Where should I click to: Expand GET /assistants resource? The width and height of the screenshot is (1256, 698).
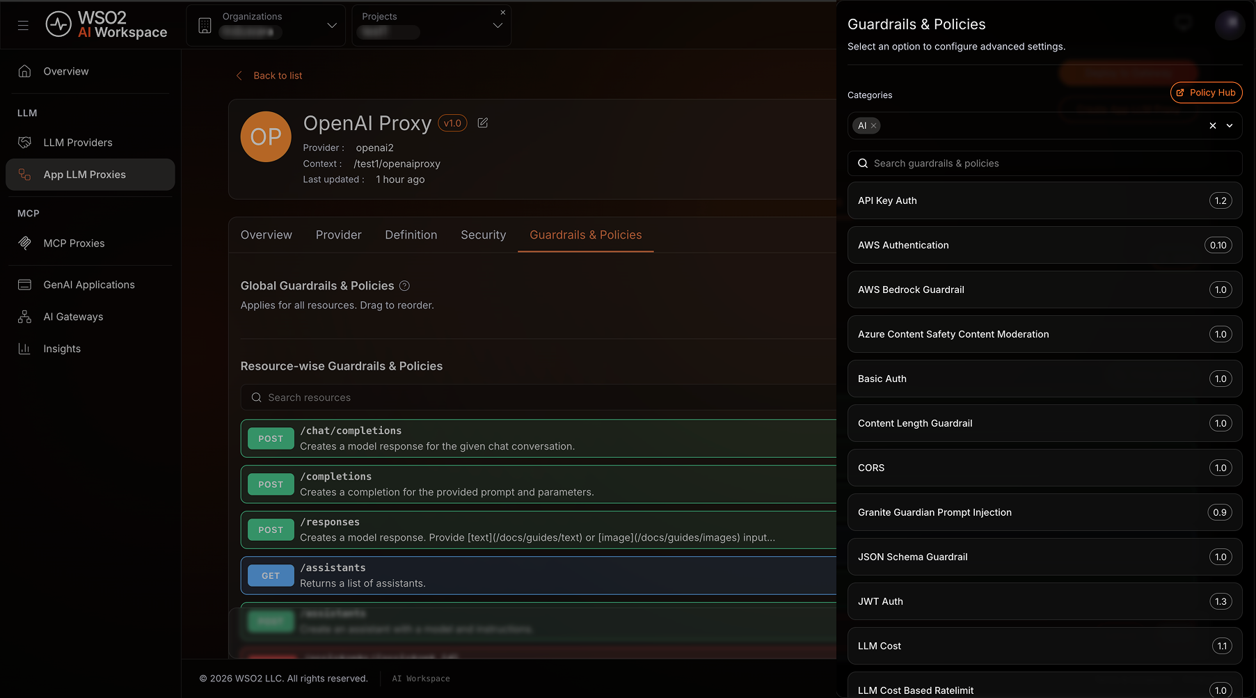tap(539, 576)
